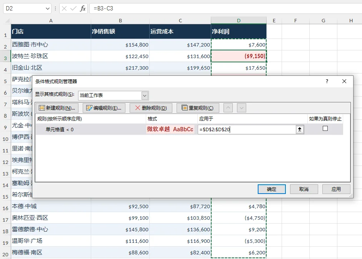The height and width of the screenshot is (259, 362).
Task: Click cell 奥林匹亚·西区
Action: tap(51, 218)
